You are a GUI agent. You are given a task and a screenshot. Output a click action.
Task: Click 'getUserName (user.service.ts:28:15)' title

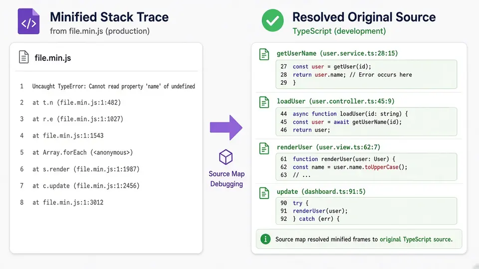[x=337, y=53]
